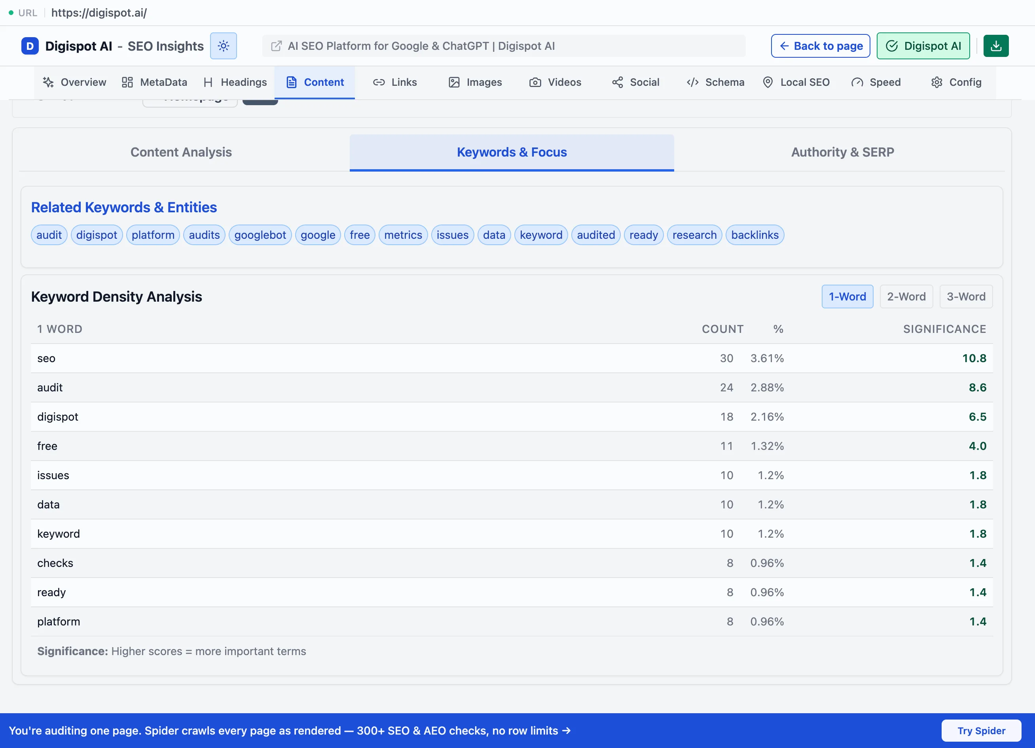Click the 'checks' row in density table

tap(512, 563)
